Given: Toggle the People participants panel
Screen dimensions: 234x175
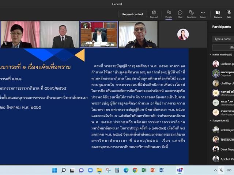Looking at the screenshot, I should pos(169,14).
